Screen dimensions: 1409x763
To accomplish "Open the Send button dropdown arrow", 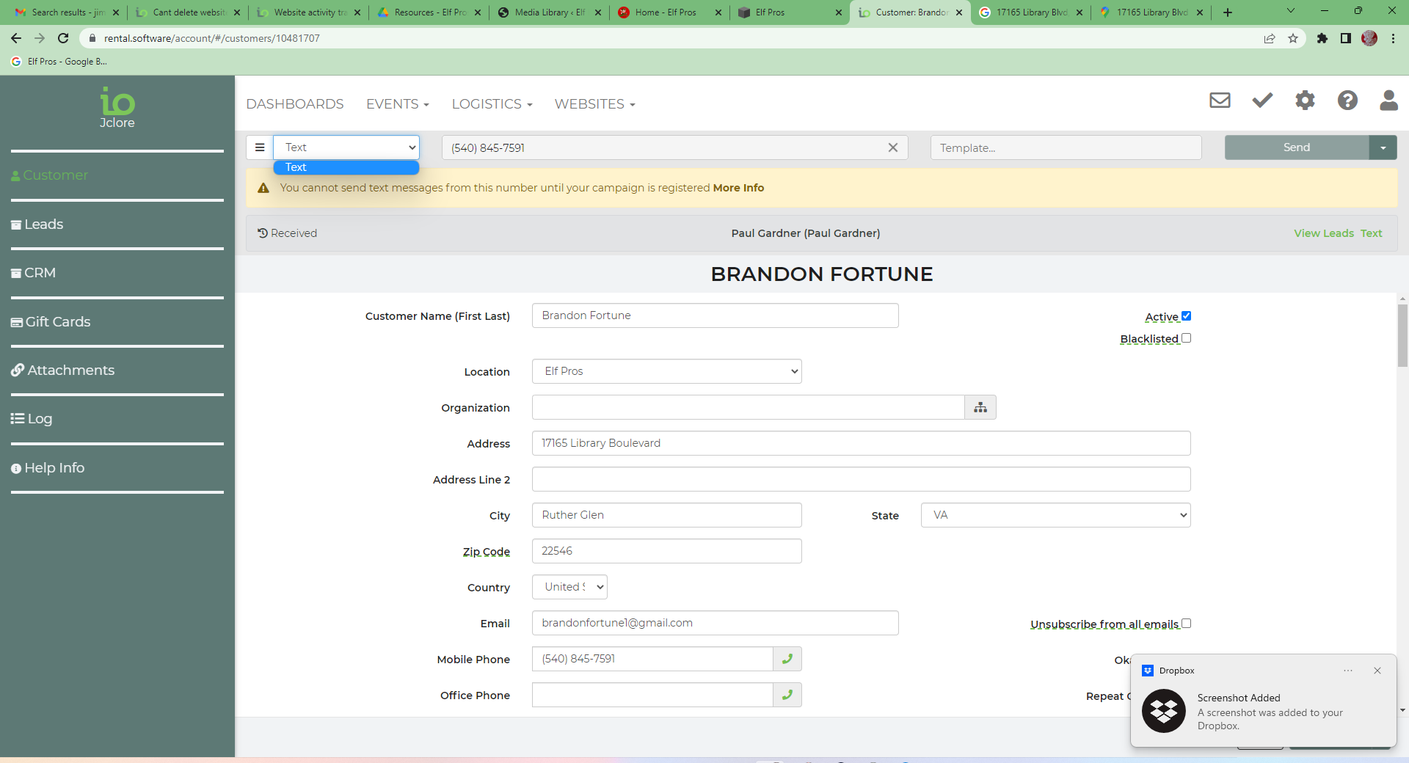I will pyautogui.click(x=1383, y=147).
